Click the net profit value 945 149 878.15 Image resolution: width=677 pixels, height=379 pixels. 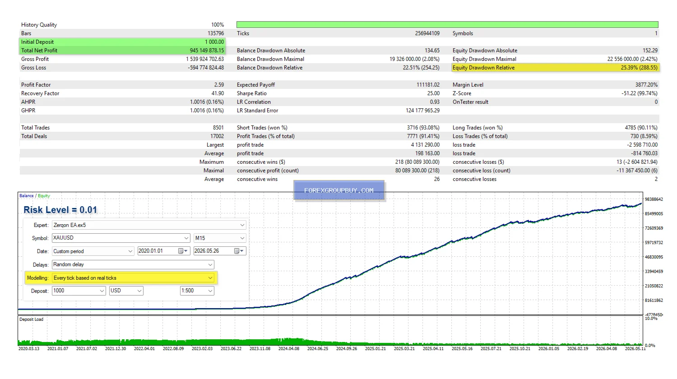(x=207, y=51)
